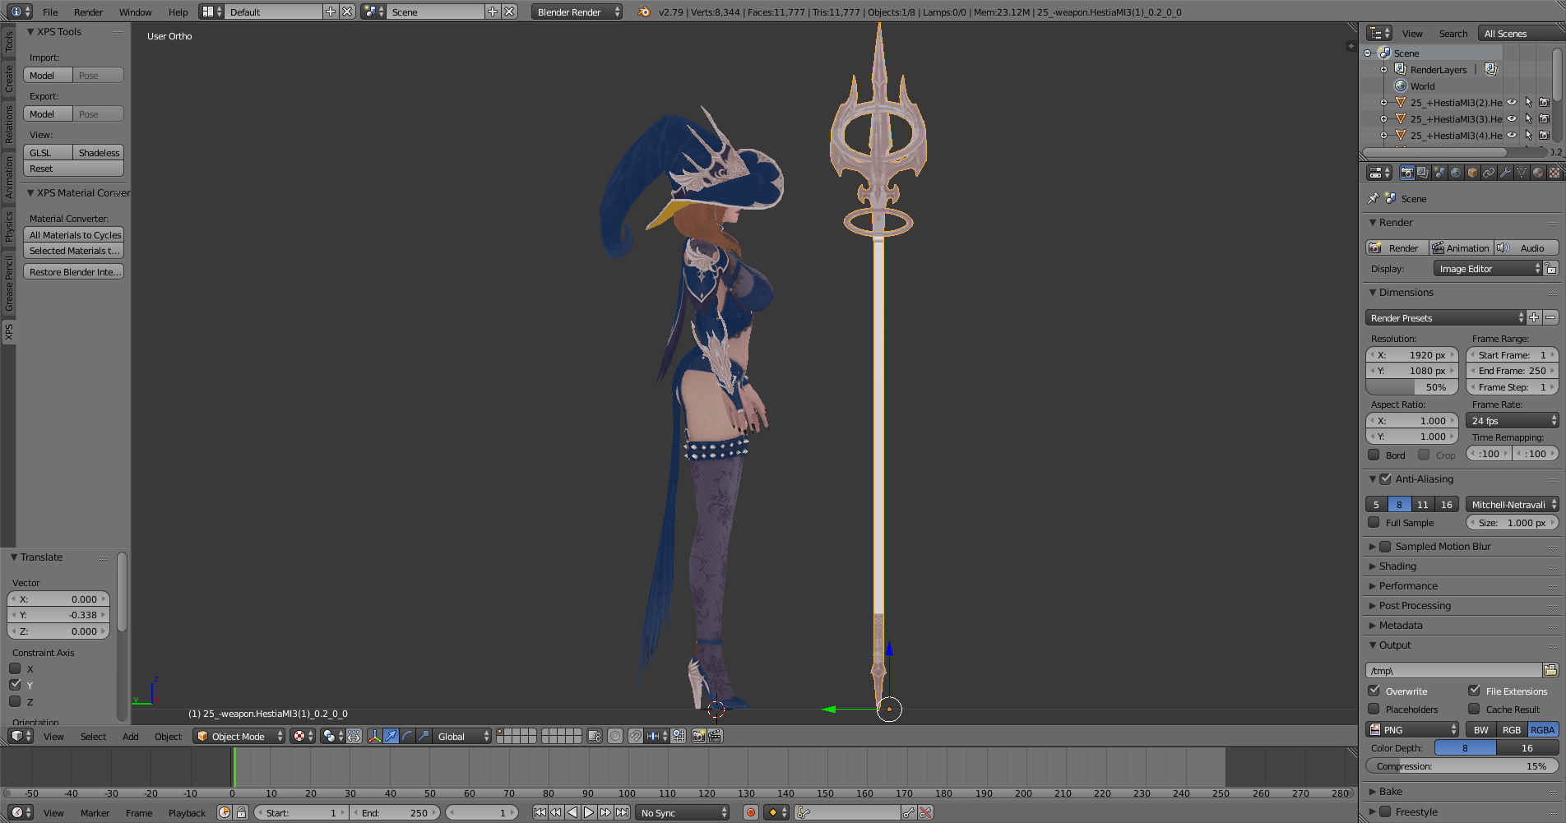This screenshot has width=1566, height=823.
Task: Toggle timeline range lock padlock icon
Action: [241, 812]
